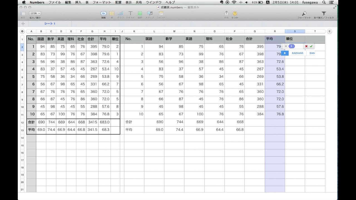Open the input source A icon
356x200 pixels.
click(x=268, y=2)
